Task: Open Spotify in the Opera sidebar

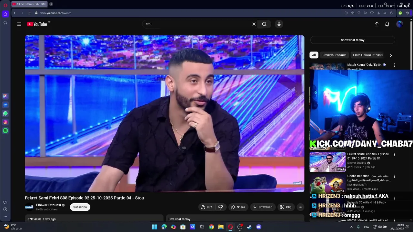Action: [5, 131]
